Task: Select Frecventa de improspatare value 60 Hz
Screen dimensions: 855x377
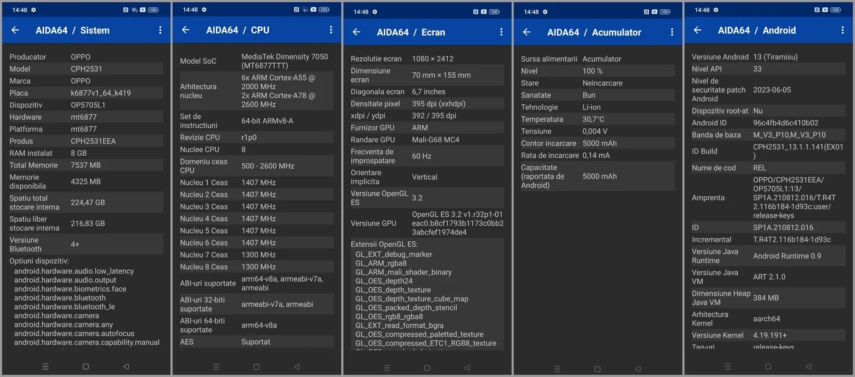Action: click(x=421, y=156)
